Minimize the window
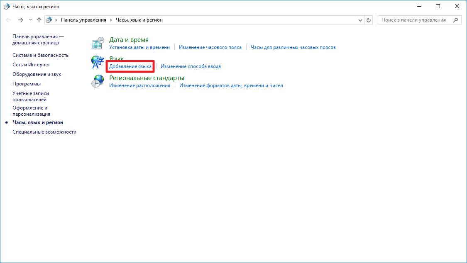 click(419, 6)
